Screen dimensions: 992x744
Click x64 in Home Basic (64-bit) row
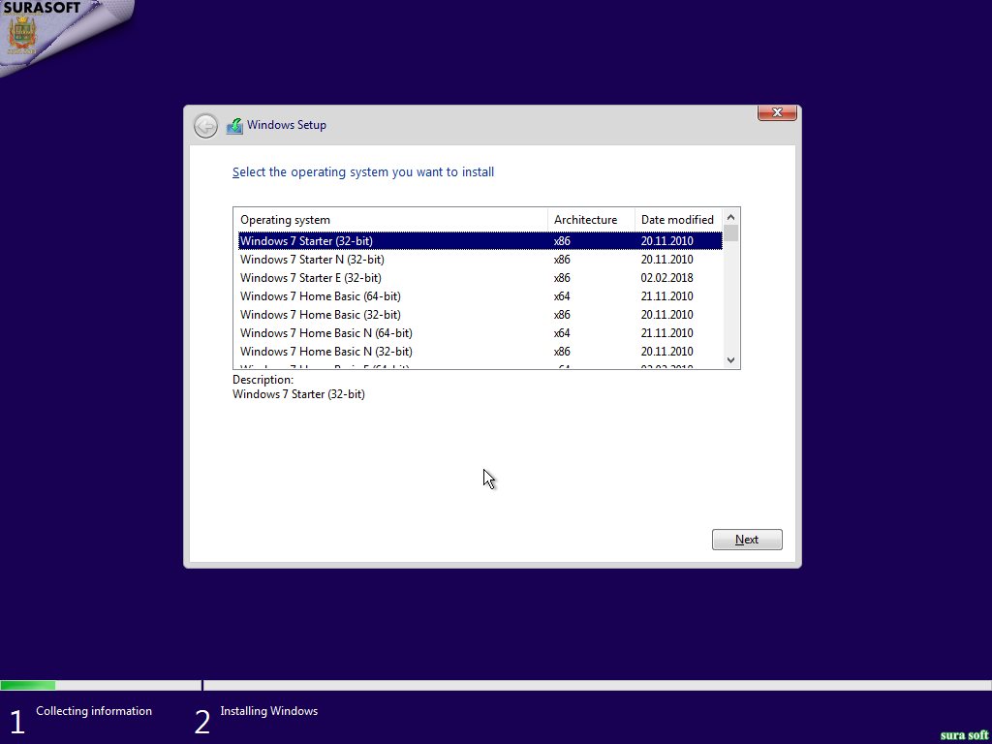(x=562, y=296)
